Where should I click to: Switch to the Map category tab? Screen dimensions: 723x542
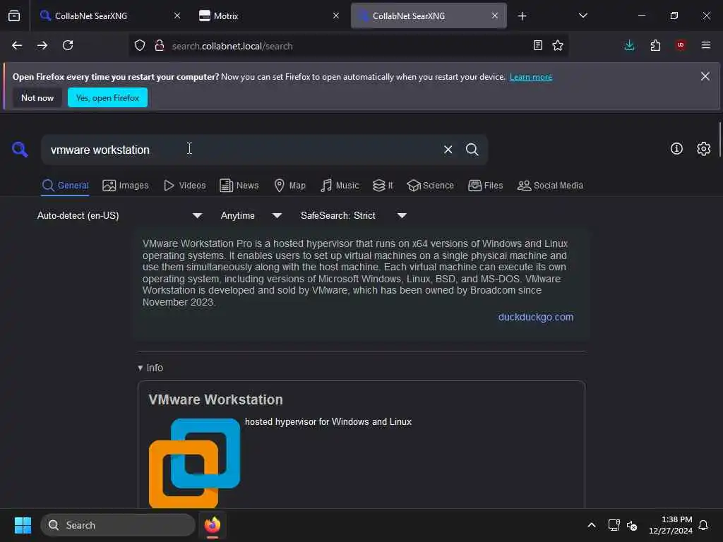pyautogui.click(x=289, y=186)
